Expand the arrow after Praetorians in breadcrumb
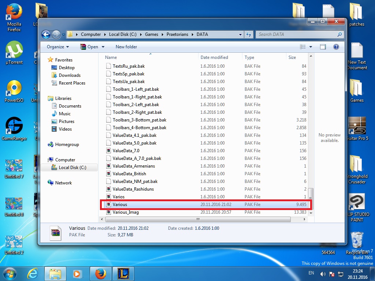Image resolution: width=375 pixels, height=281 pixels. point(192,34)
